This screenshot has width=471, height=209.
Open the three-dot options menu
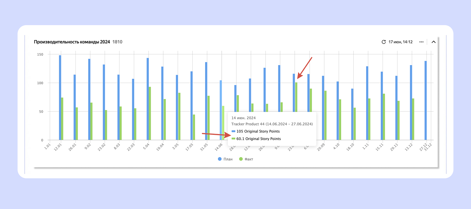tap(421, 42)
